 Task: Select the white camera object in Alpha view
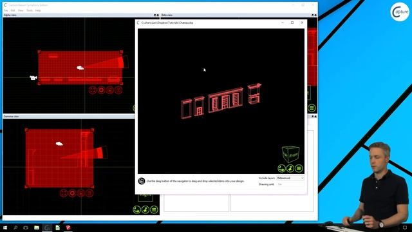coord(33,77)
